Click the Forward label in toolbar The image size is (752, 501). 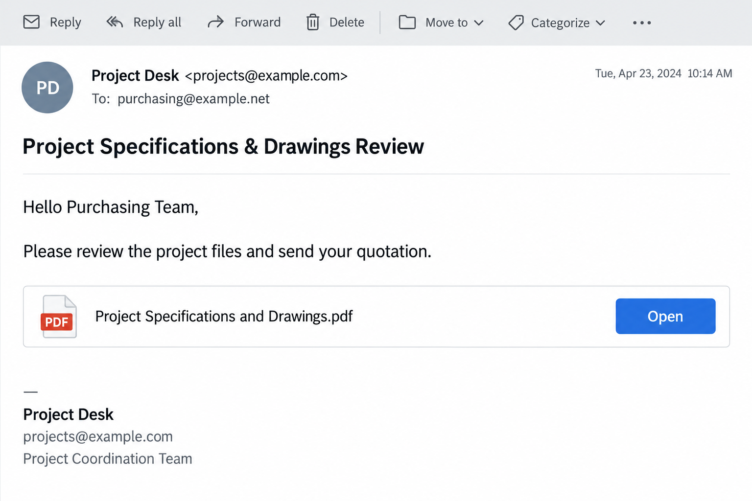pos(258,23)
